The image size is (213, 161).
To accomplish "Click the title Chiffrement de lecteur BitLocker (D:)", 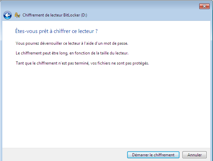I will (55, 15).
